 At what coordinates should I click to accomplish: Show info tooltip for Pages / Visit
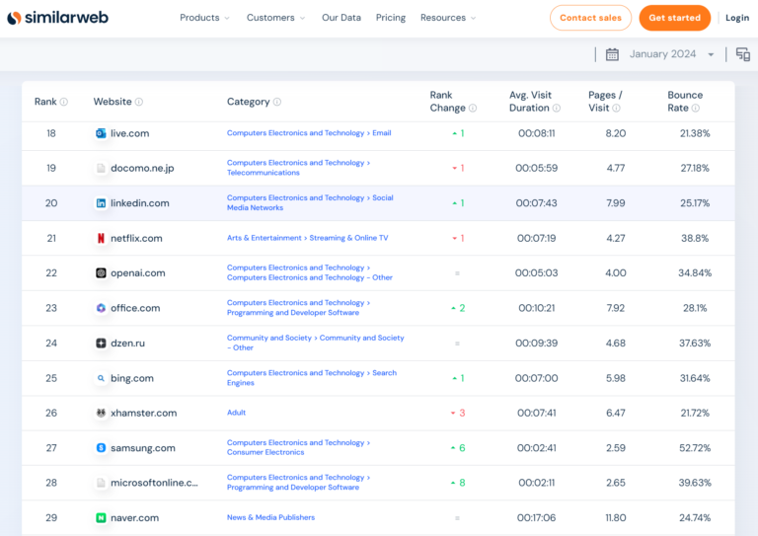click(616, 109)
